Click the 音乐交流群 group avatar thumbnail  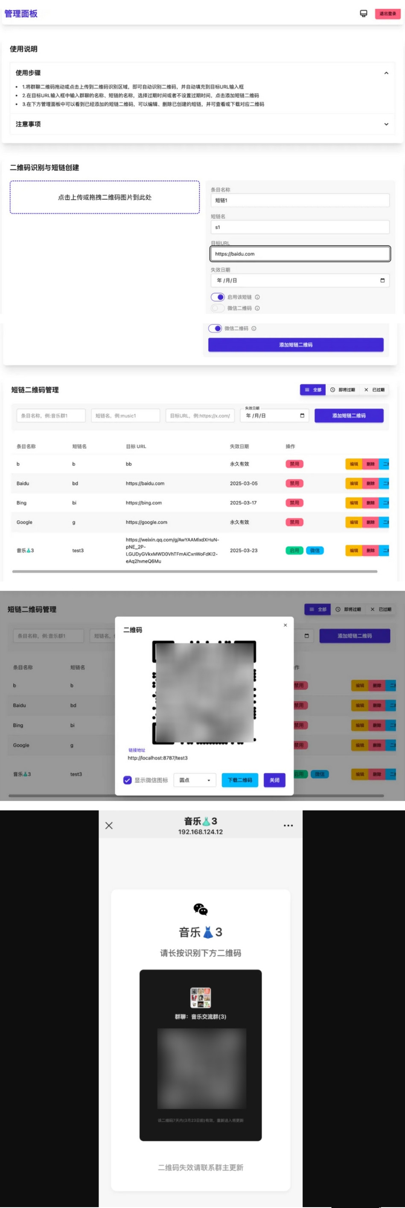click(x=201, y=997)
